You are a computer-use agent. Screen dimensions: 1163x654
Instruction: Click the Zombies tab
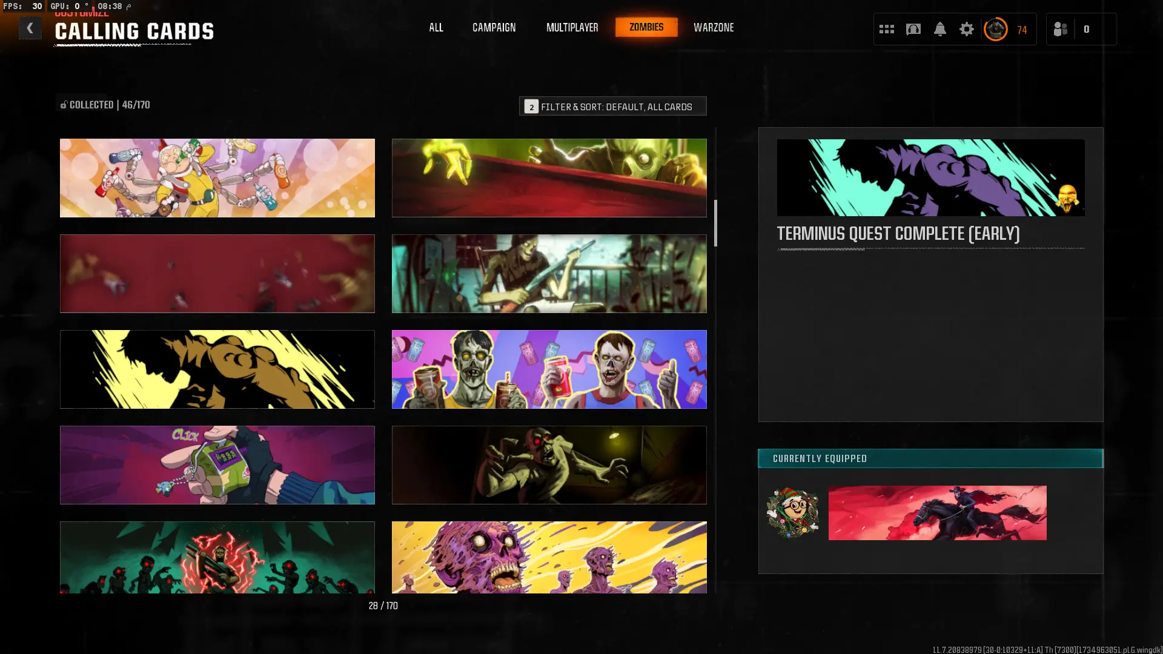[x=646, y=27]
